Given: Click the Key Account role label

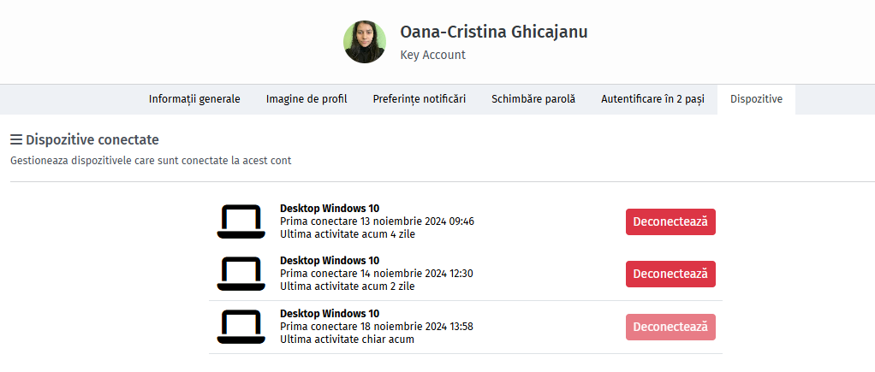Looking at the screenshot, I should point(432,56).
